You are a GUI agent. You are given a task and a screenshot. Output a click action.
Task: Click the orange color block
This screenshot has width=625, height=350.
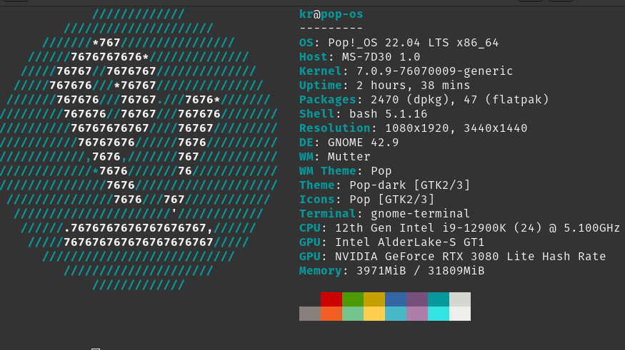pos(331,314)
